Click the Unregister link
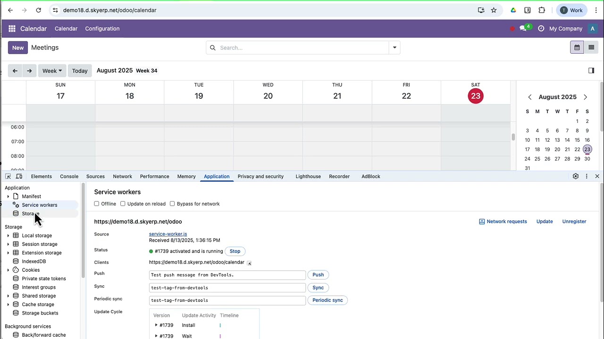This screenshot has height=339, width=604. coord(574,221)
